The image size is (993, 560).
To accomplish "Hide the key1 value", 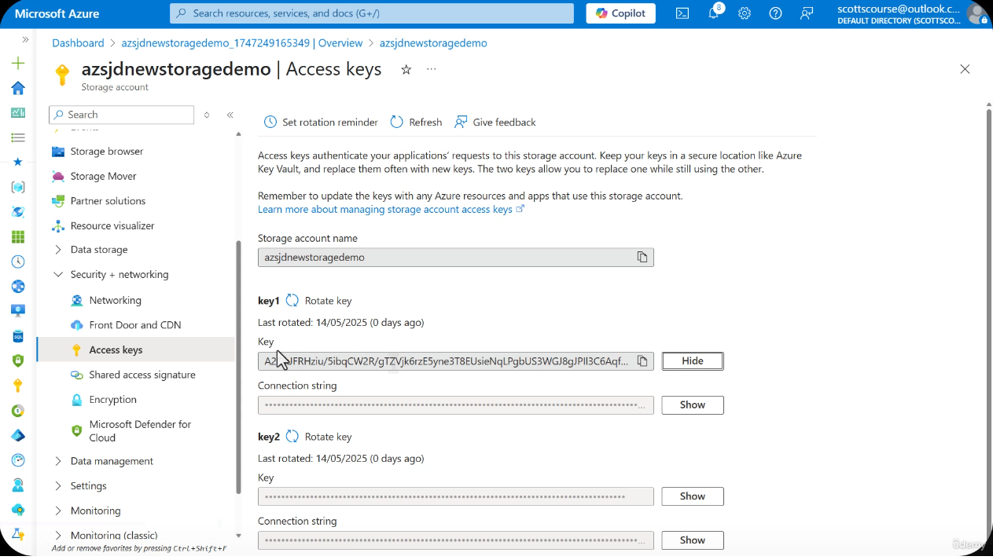I will [x=691, y=361].
